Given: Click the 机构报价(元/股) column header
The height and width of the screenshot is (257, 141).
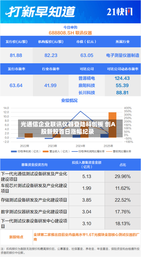Looking at the screenshot, I should [x=51, y=42].
